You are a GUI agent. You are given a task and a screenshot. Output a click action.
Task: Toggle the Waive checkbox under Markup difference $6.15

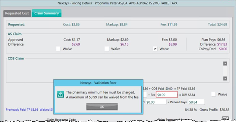[x=107, y=49]
